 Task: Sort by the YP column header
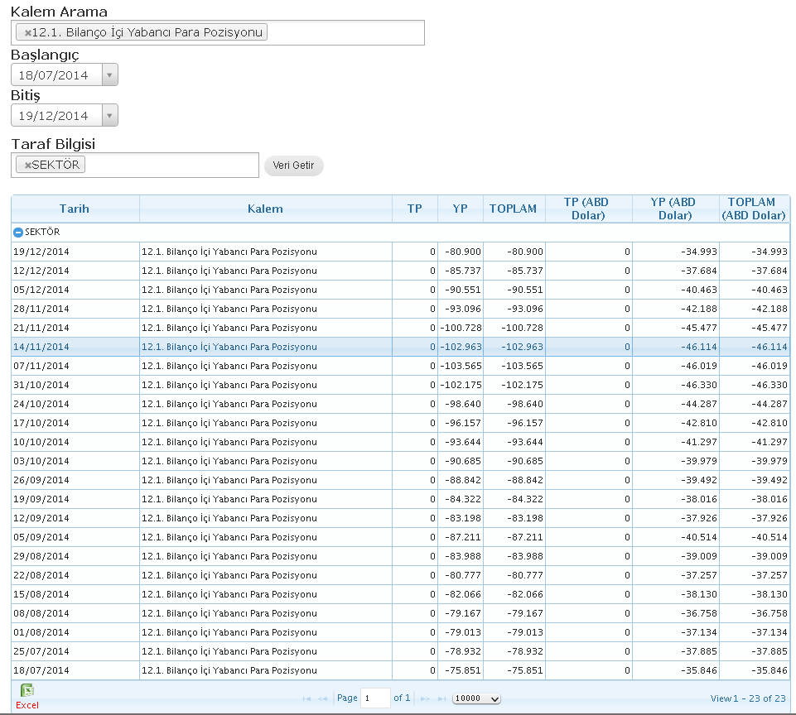461,209
